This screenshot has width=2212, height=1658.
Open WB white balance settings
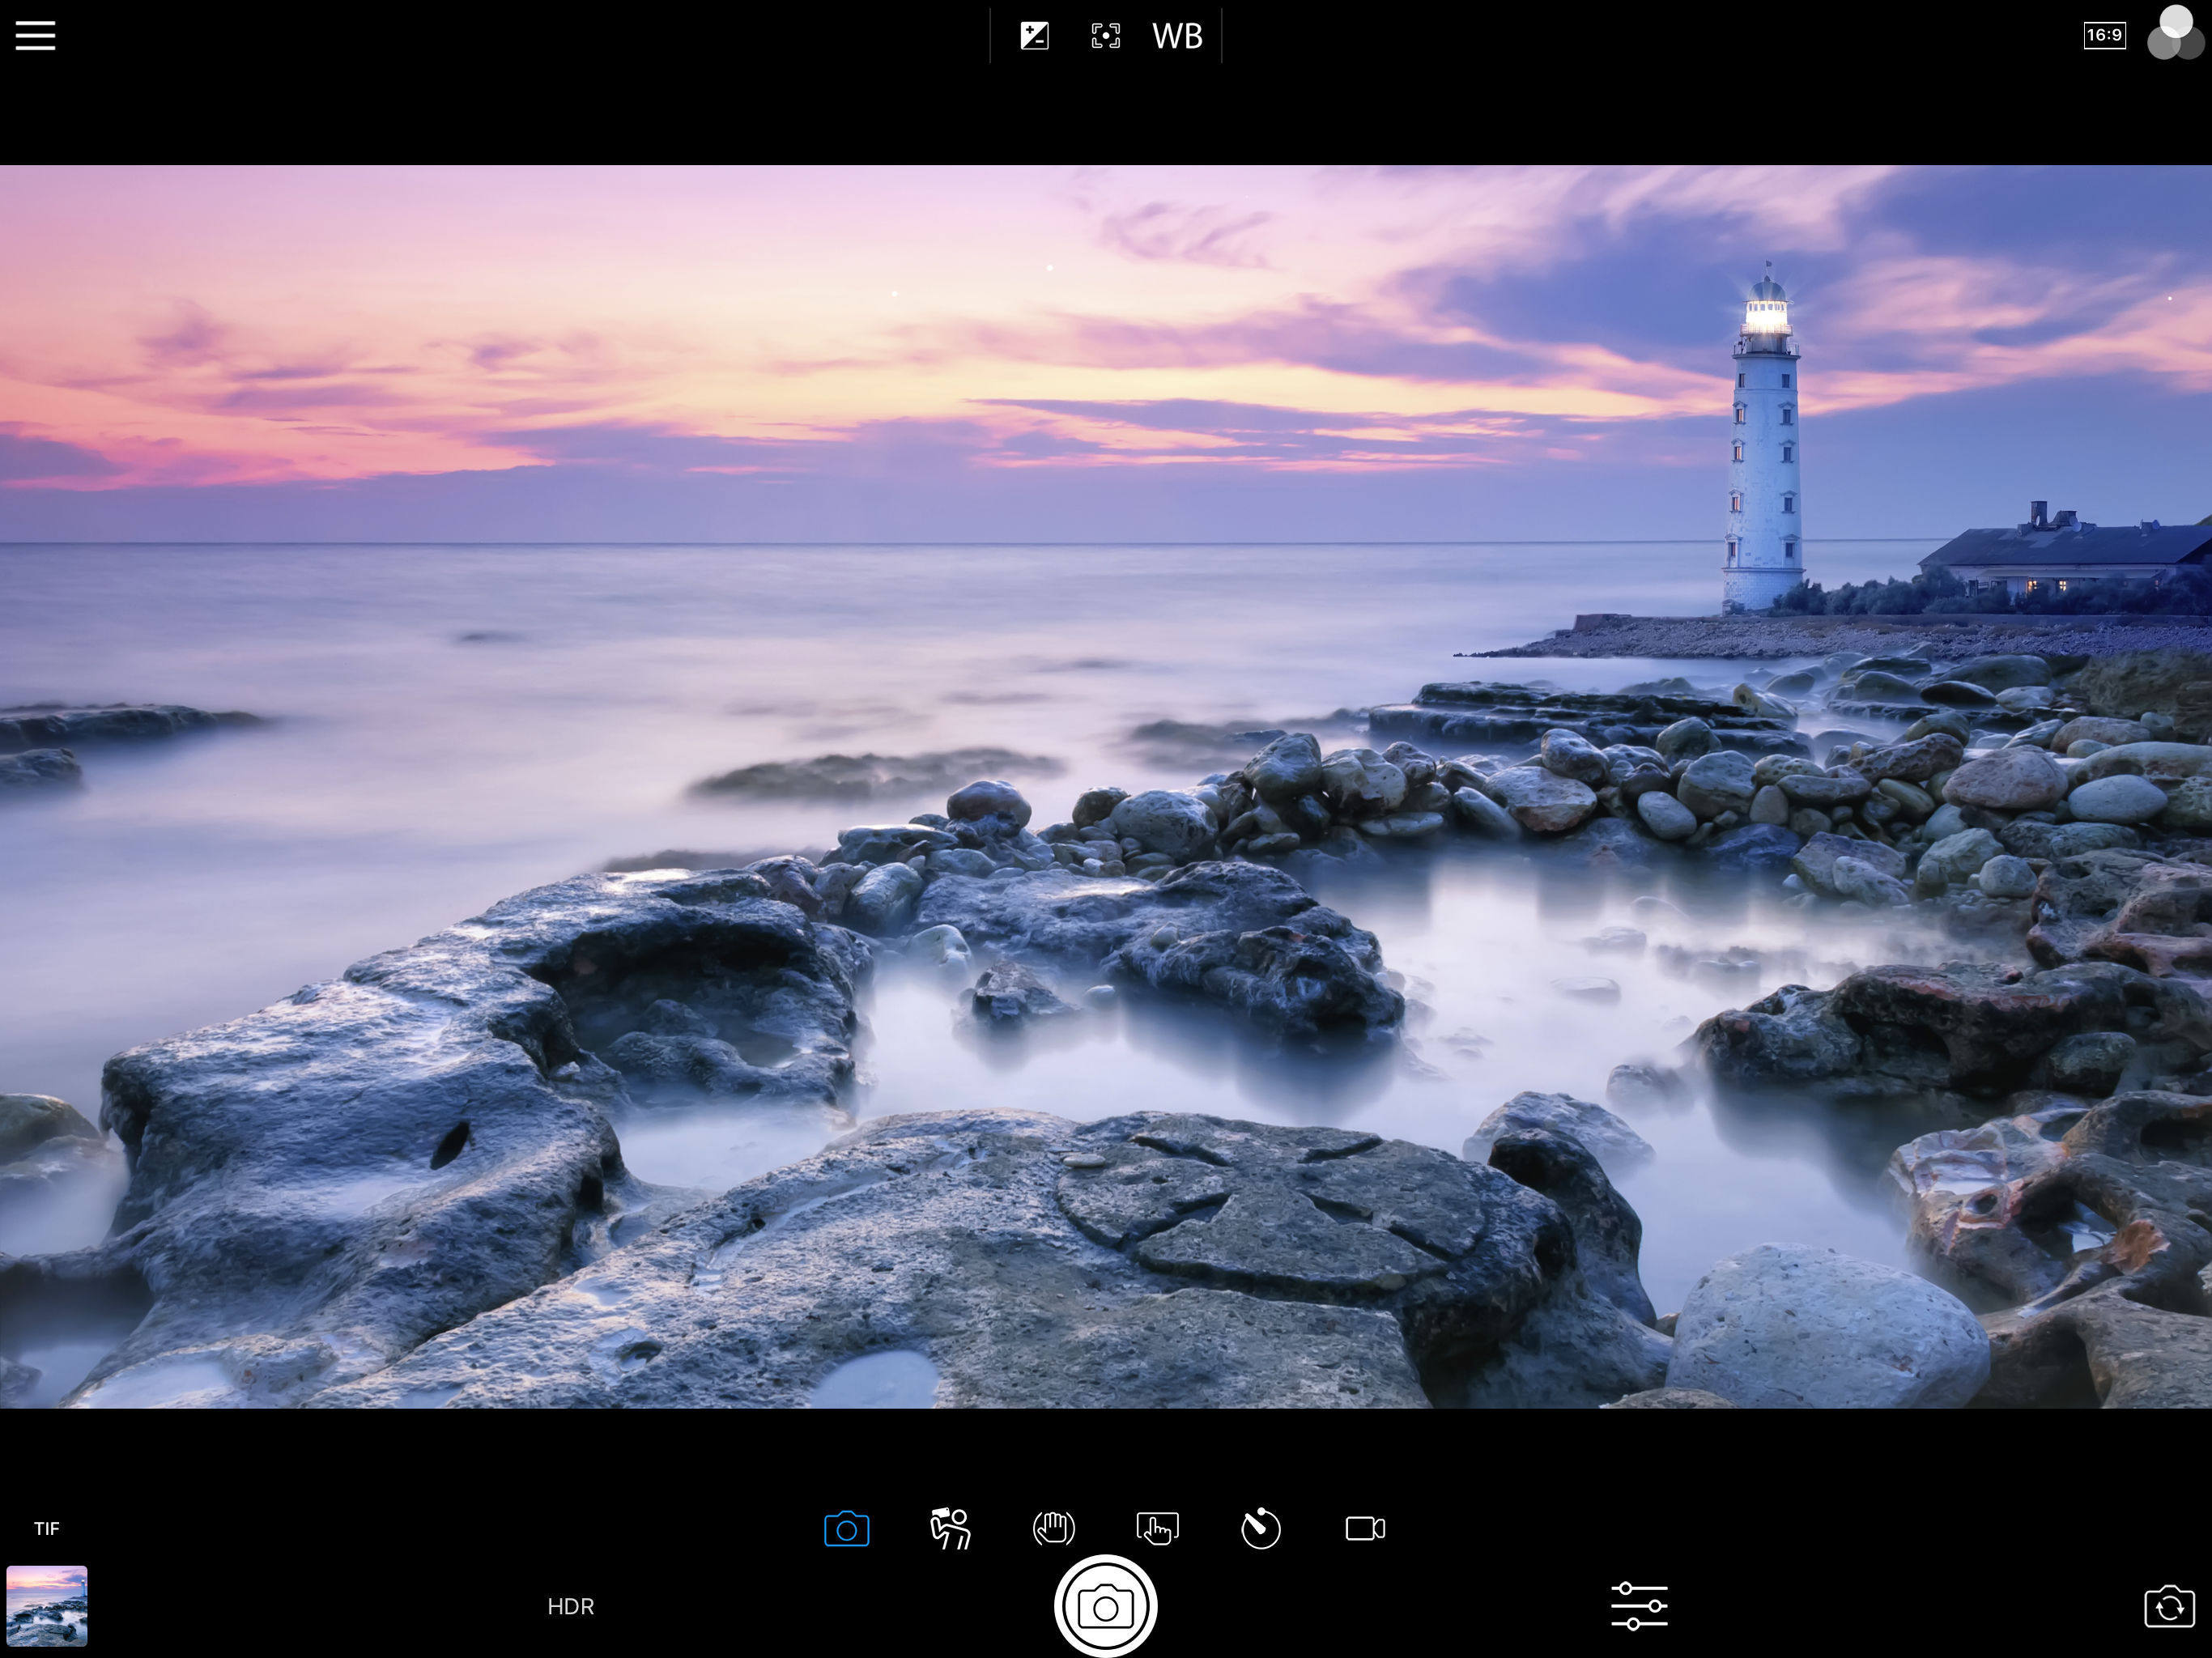click(x=1177, y=36)
